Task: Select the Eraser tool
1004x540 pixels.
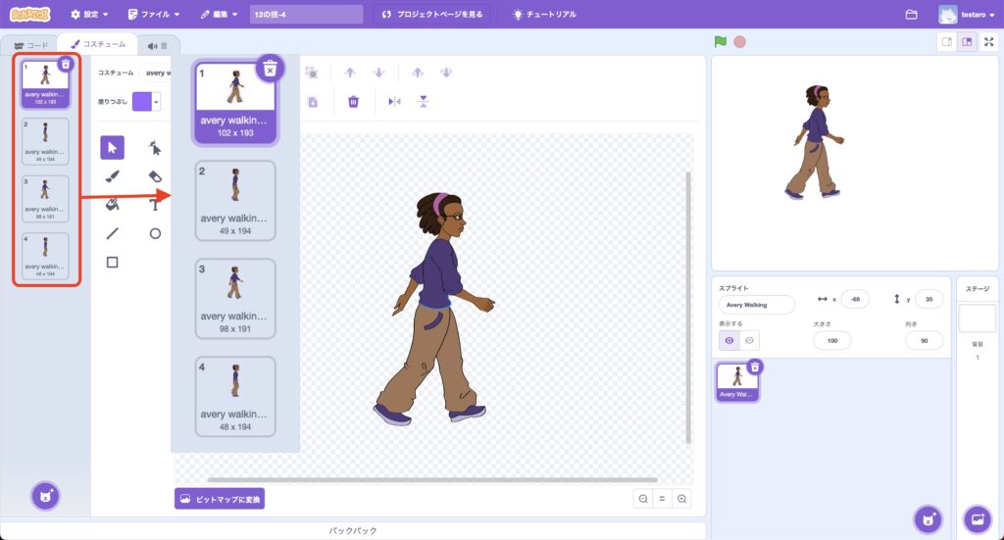Action: [x=155, y=176]
